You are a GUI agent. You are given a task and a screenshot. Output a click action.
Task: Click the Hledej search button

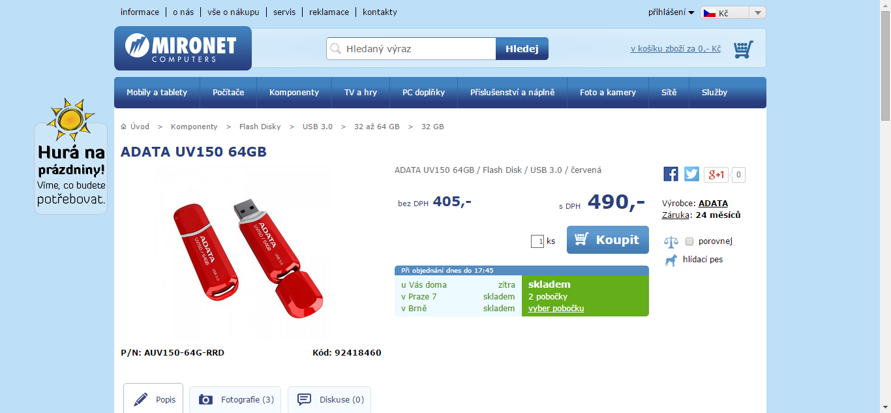pos(522,49)
